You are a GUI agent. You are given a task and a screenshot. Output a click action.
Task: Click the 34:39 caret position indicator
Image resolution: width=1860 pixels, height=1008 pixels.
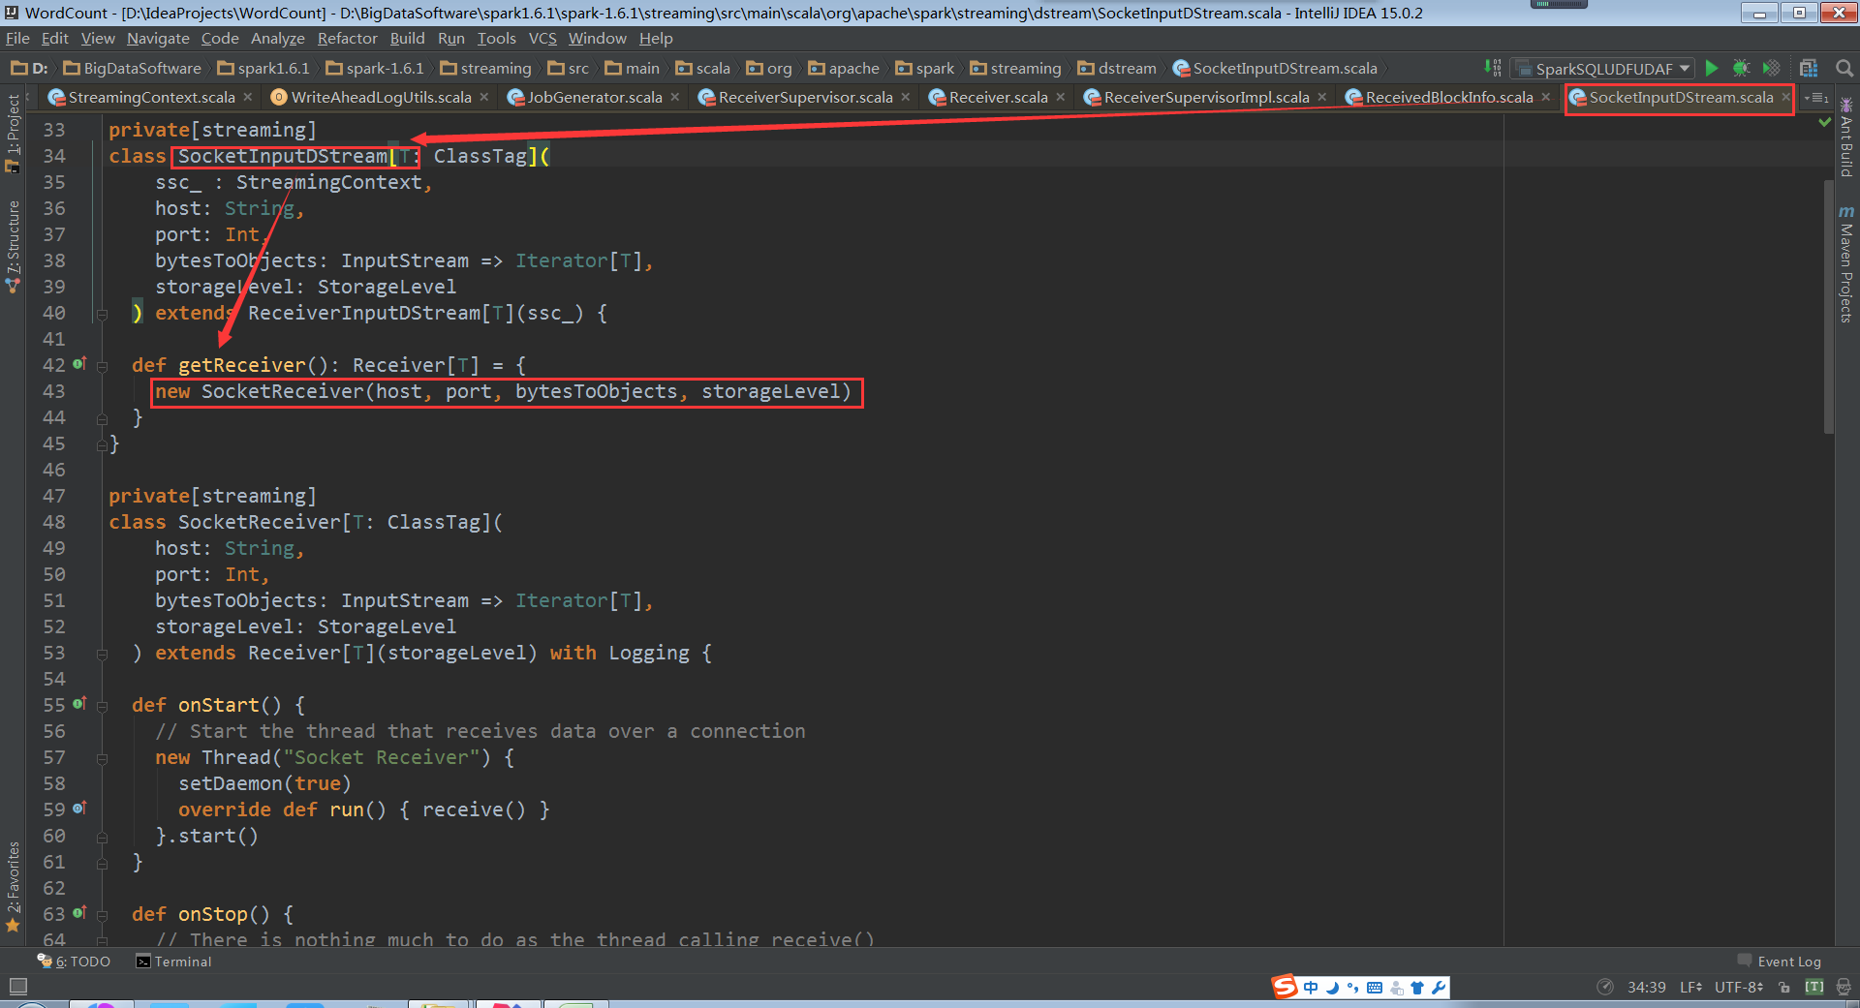[x=1646, y=988]
